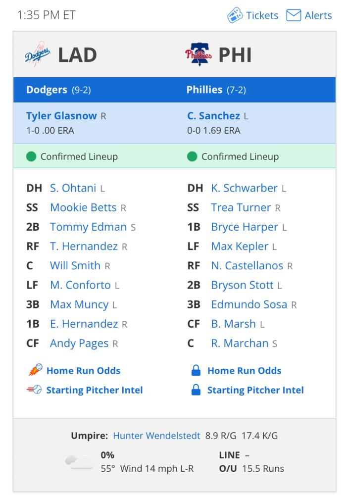The width and height of the screenshot is (349, 495).
Task: Click the Dodgers team logo
Action: 38,54
